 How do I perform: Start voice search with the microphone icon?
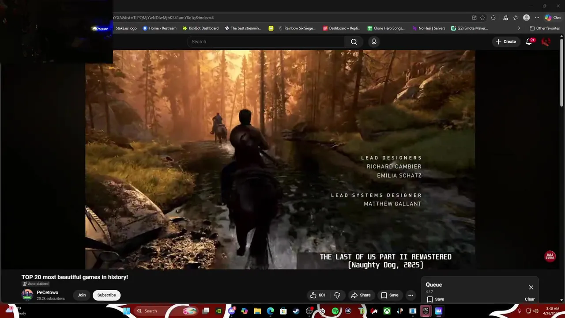[x=374, y=42]
